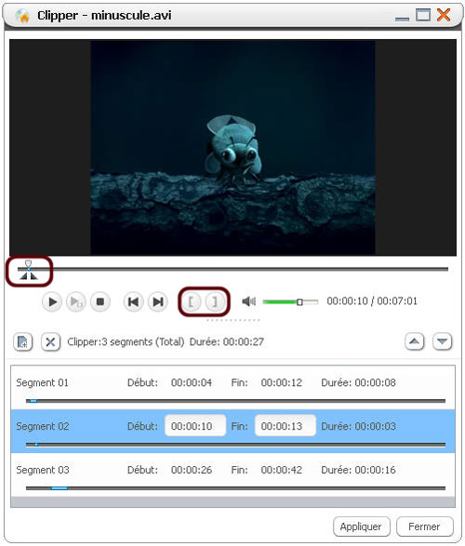The width and height of the screenshot is (465, 546).
Task: Click Segment 01 Durée 00:00:08
Action: point(358,382)
